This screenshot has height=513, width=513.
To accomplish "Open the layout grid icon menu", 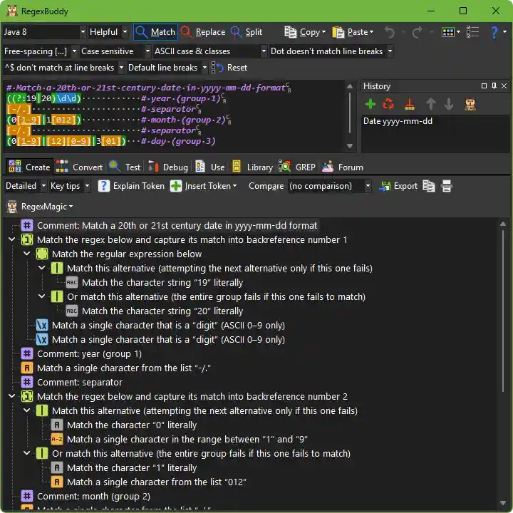I will click(450, 32).
